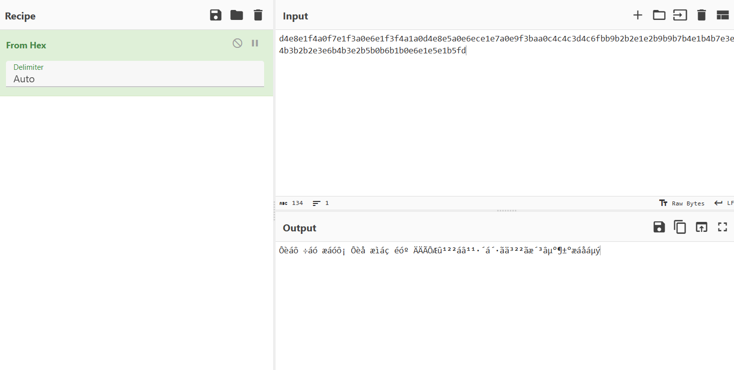Click the input character count 134
The height and width of the screenshot is (370, 734).
click(292, 203)
